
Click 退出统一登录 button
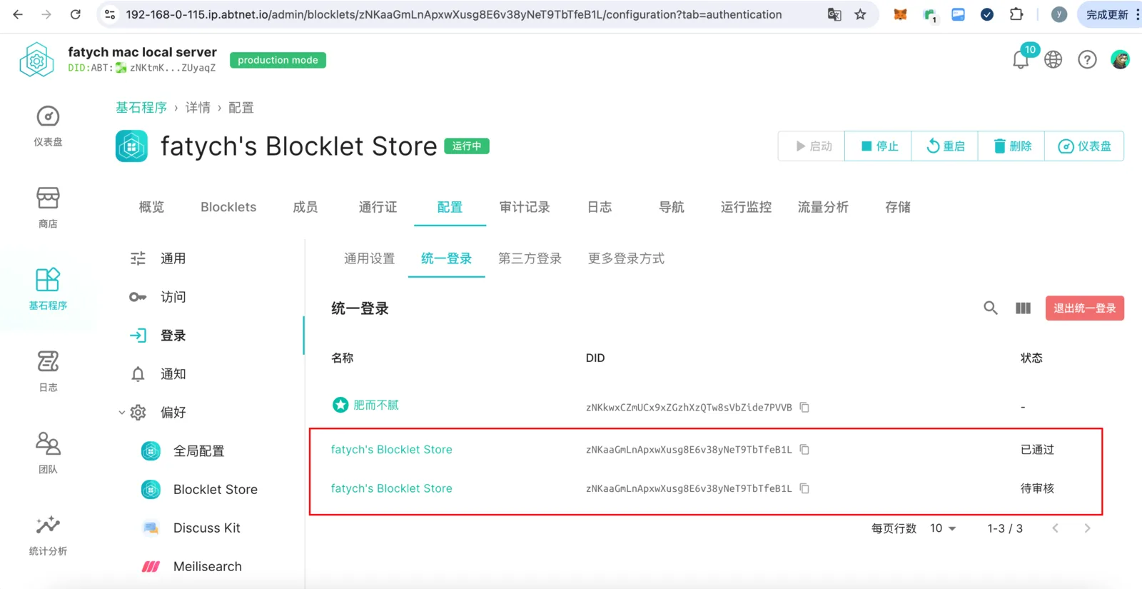click(x=1085, y=308)
